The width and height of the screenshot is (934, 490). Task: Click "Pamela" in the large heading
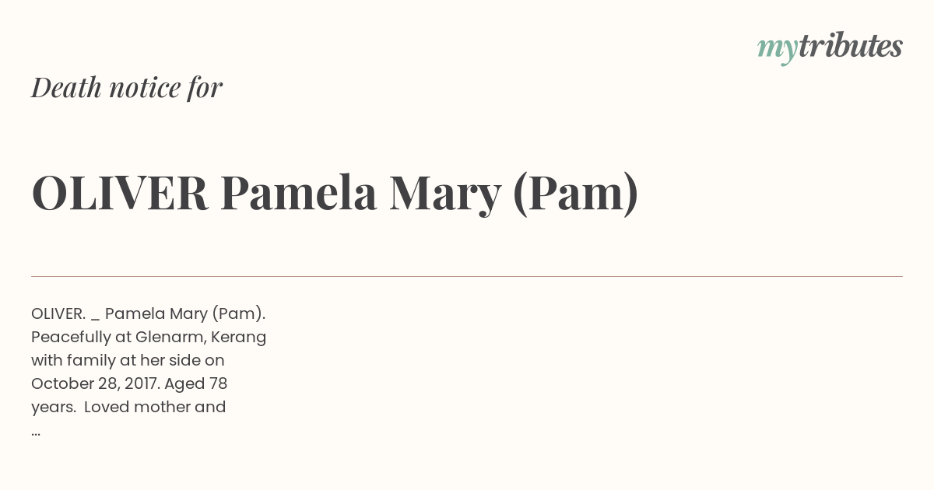(299, 193)
